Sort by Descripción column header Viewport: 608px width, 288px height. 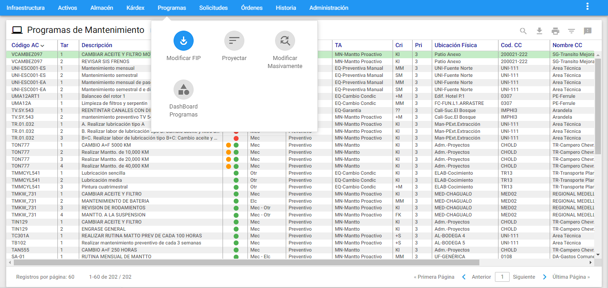(x=97, y=45)
